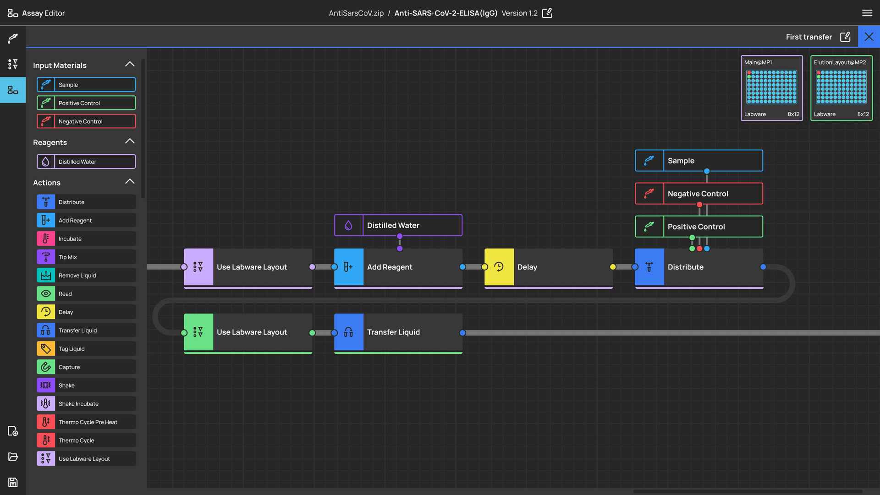Click the open folder icon in sidebar
The height and width of the screenshot is (495, 880).
click(x=13, y=456)
